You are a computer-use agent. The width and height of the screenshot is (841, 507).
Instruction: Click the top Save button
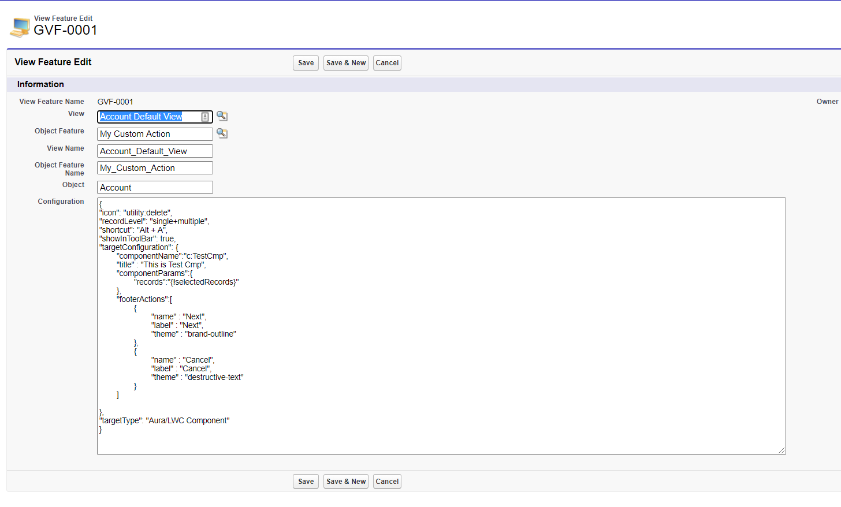(306, 63)
